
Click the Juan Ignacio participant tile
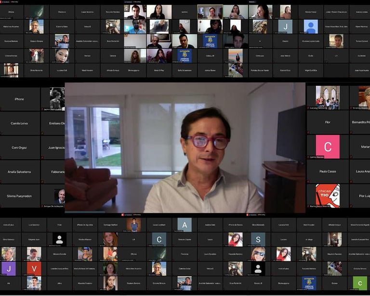[53, 148]
